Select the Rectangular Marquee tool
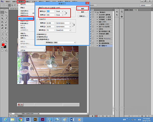 pos(3,12)
